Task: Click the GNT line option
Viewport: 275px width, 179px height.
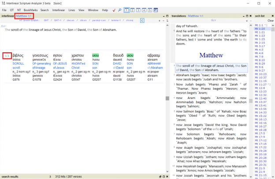Action: 46,21
